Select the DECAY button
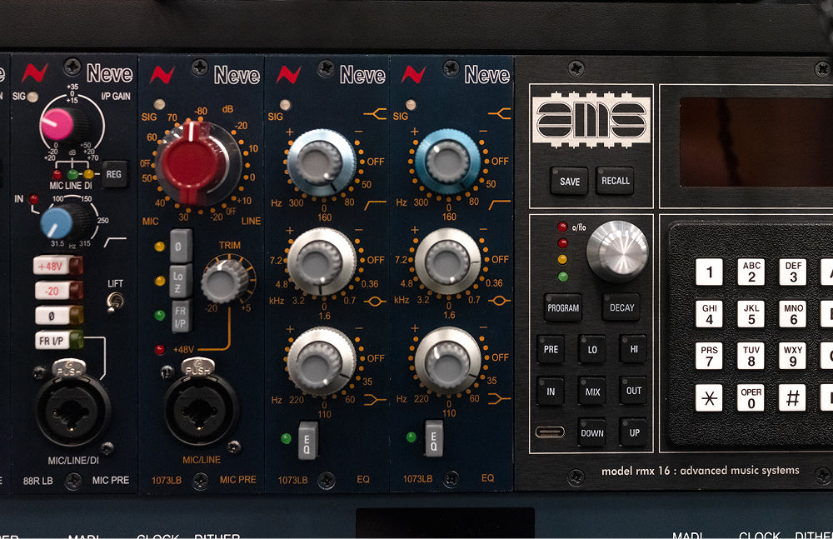The image size is (833, 539). pos(621,307)
